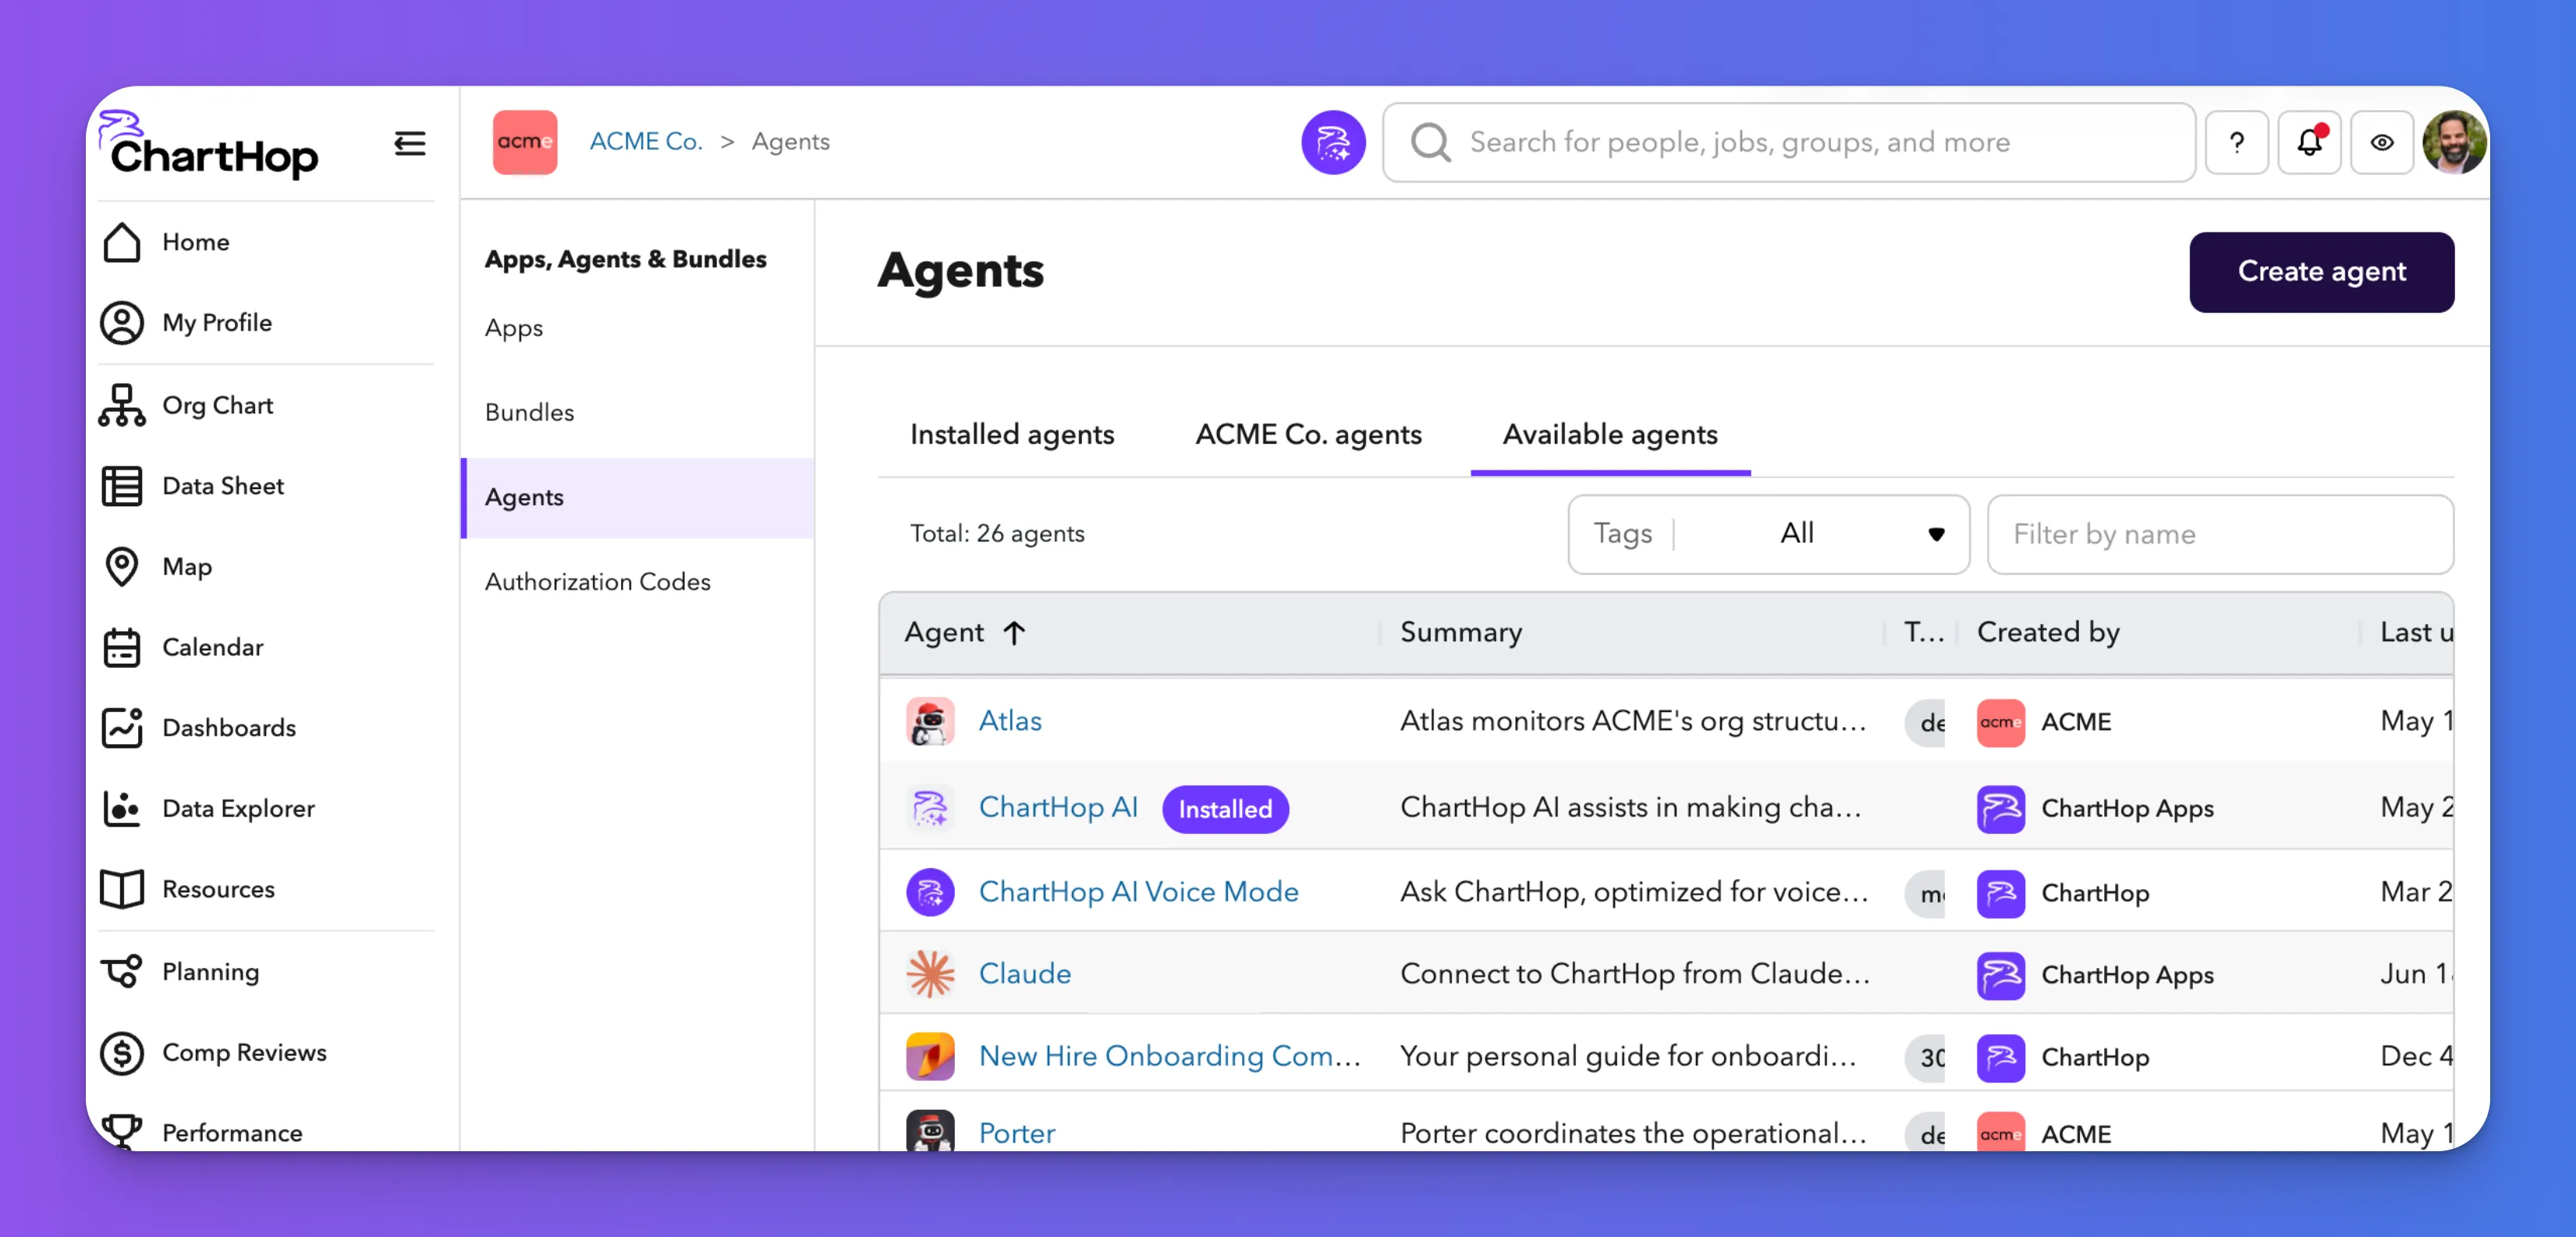Select the Available agents tab
The width and height of the screenshot is (2576, 1237).
[x=1610, y=434]
